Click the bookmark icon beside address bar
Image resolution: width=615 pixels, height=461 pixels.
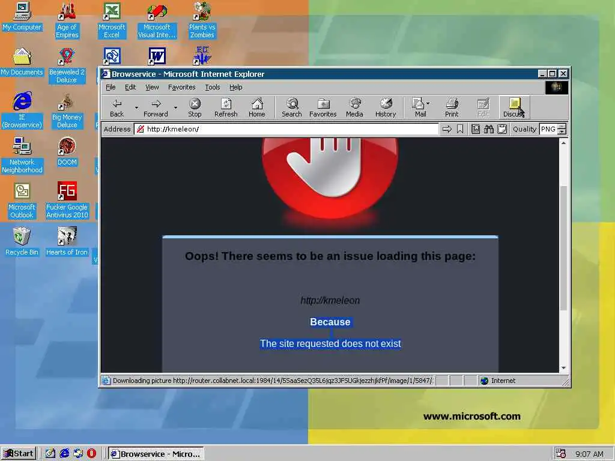[x=460, y=129]
